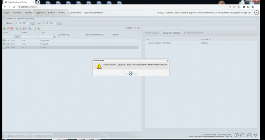The width and height of the screenshot is (265, 140).
Task: Open calendar for 'по' date field
Action: click(58, 23)
